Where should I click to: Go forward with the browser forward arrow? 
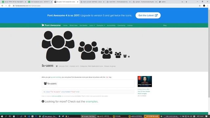[6, 6]
